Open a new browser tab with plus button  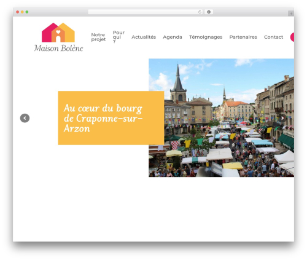coord(291,14)
